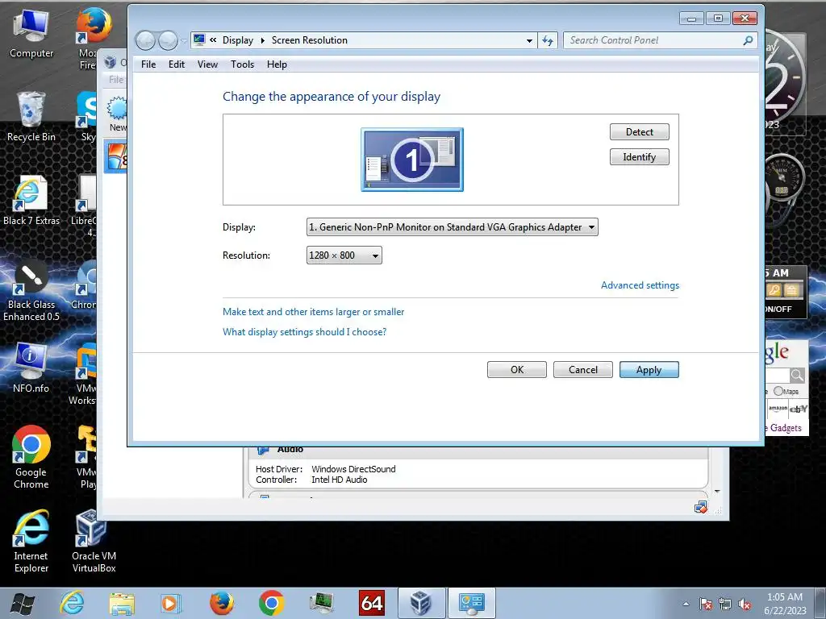This screenshot has width=826, height=619.
Task: Select the Black 7 Extras shortcut
Action: [x=31, y=200]
